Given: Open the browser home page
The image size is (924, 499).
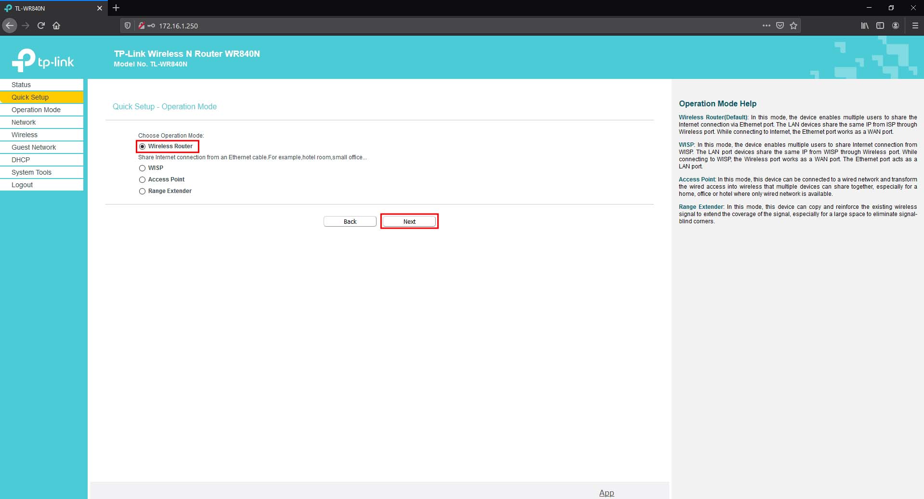Looking at the screenshot, I should click(x=56, y=26).
